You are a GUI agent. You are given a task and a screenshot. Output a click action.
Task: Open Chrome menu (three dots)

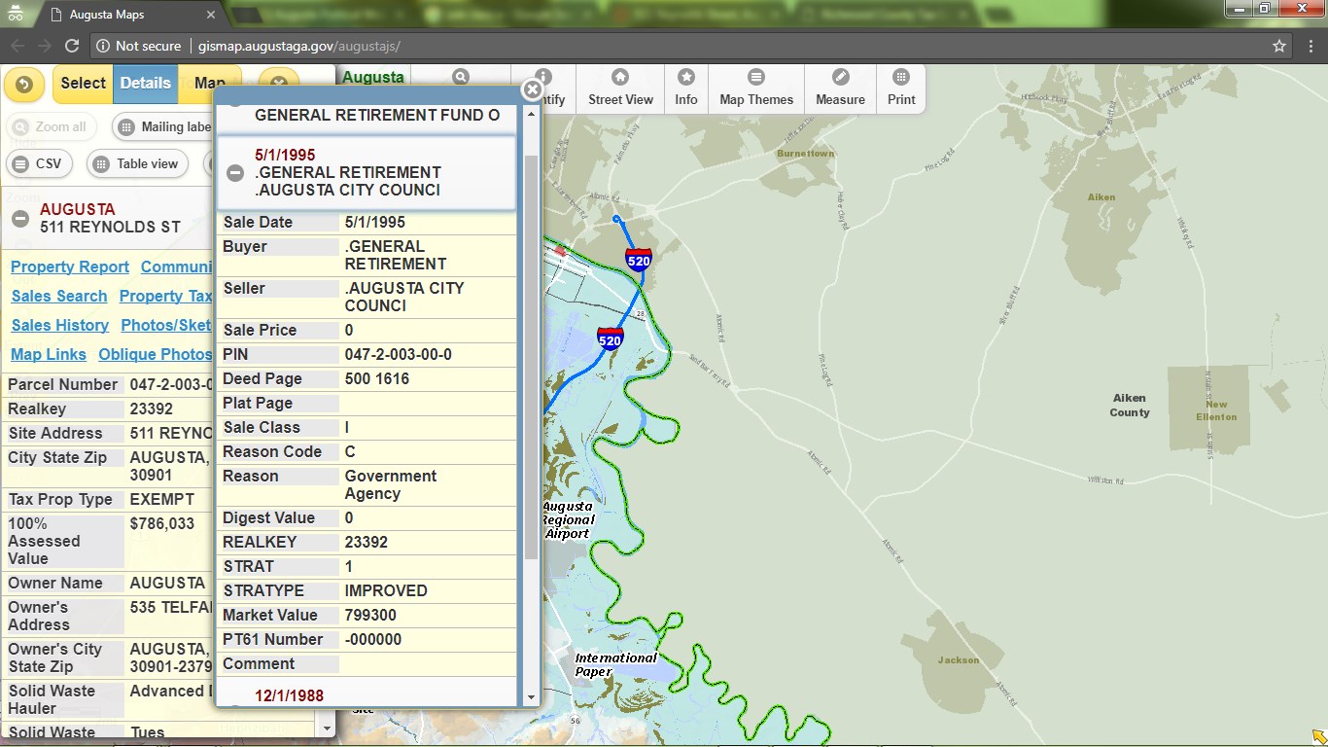[1311, 46]
